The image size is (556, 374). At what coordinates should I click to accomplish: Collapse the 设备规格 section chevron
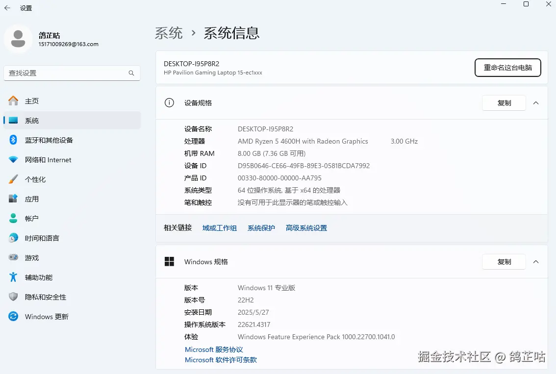point(536,103)
